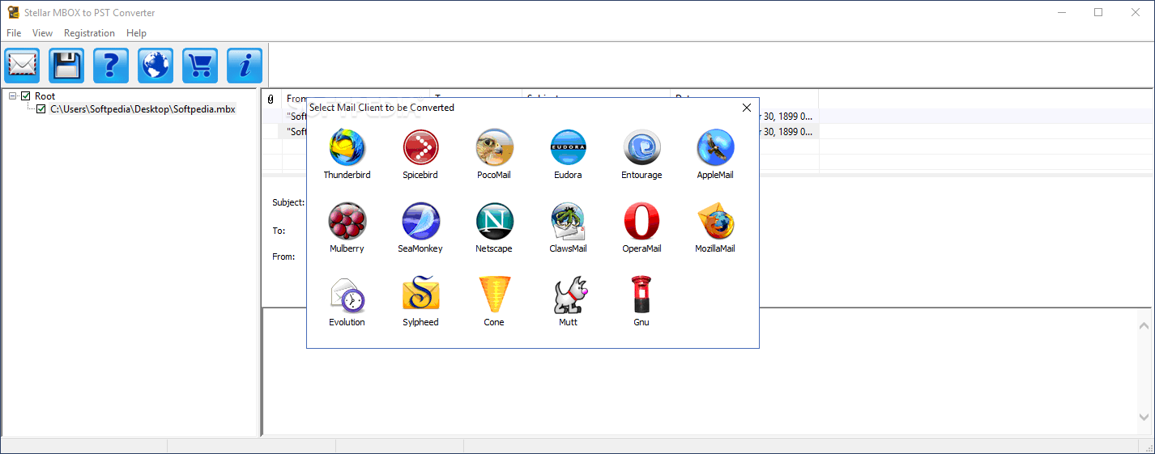Click the attachment column header
Viewport: 1155px width, 454px height.
(x=271, y=99)
